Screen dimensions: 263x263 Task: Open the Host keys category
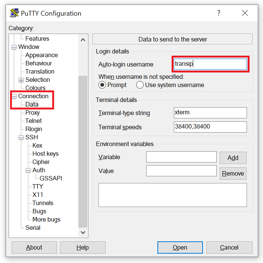click(x=46, y=154)
